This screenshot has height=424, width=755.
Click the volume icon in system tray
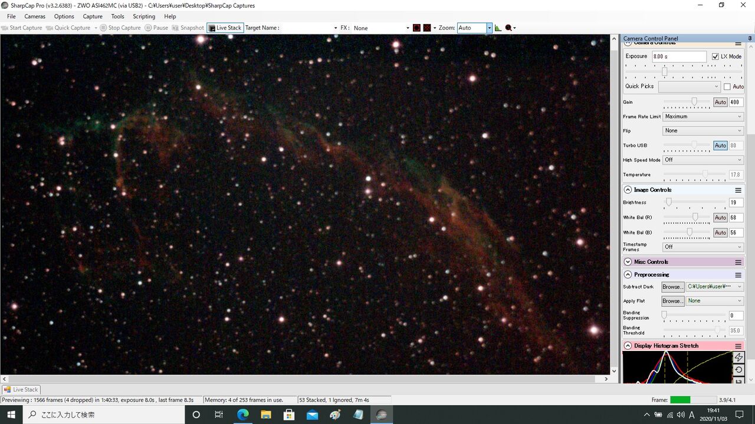click(681, 415)
